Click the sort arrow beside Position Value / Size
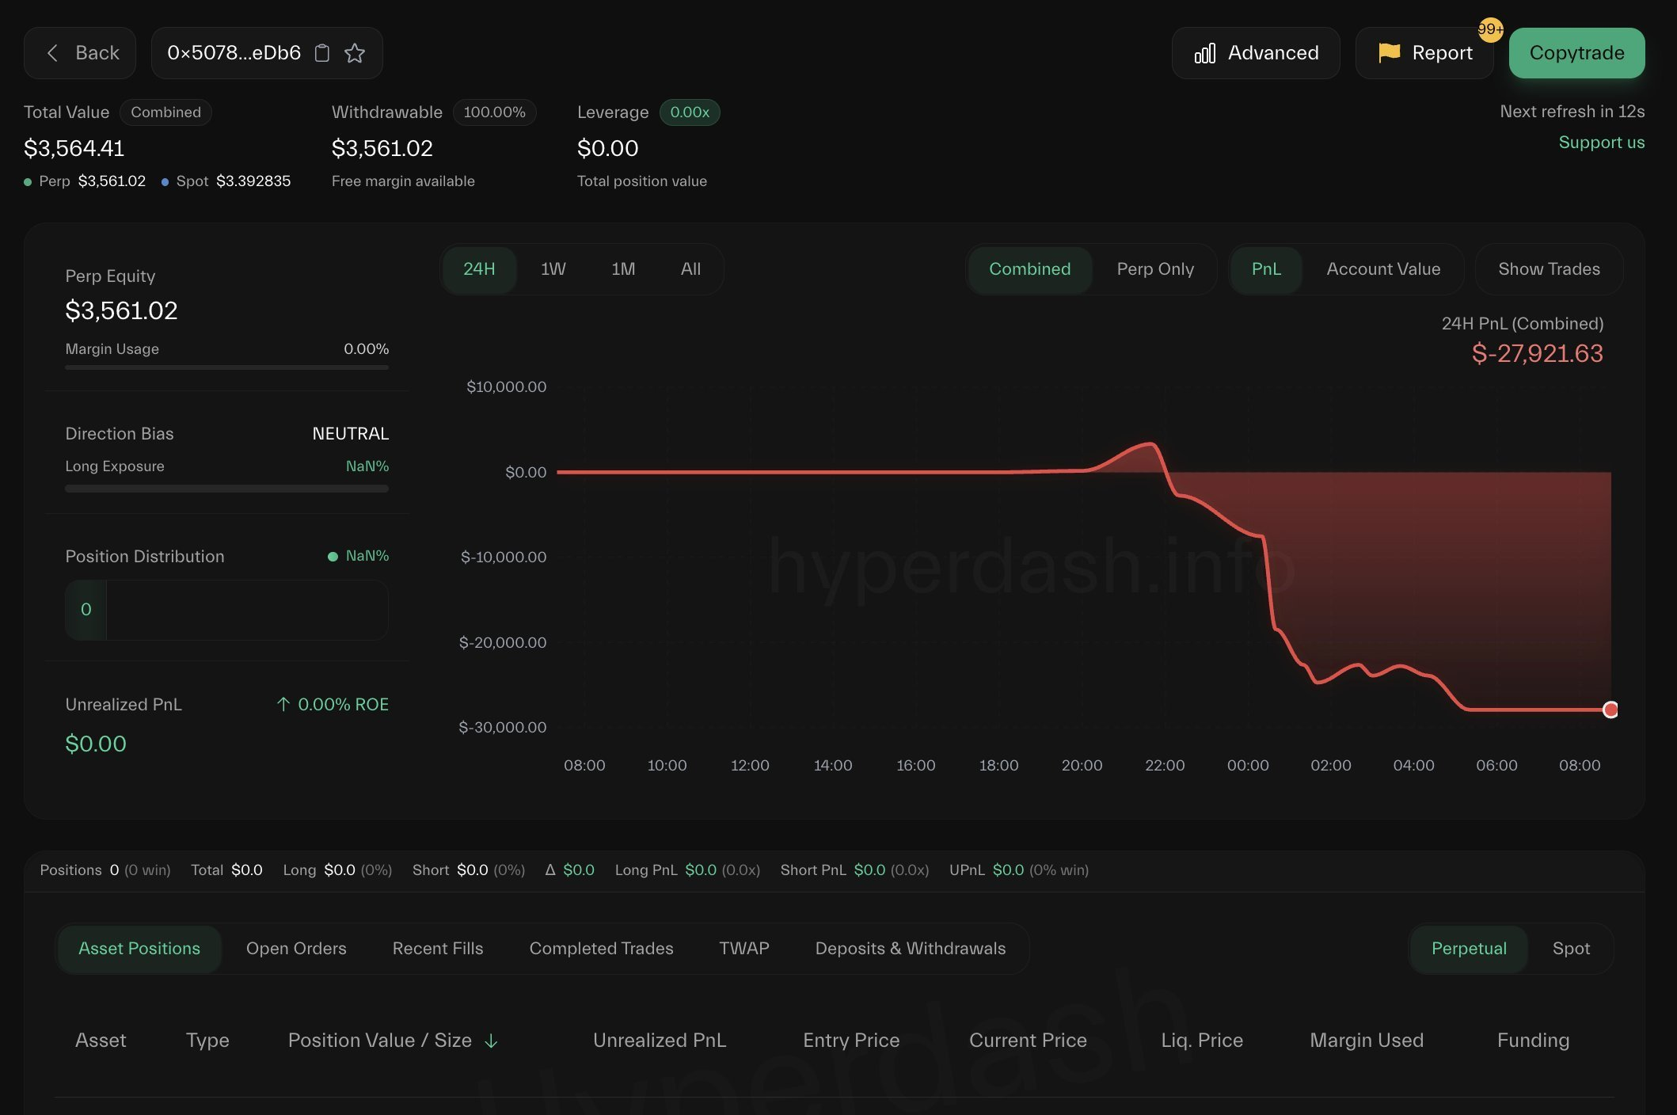 [491, 1041]
